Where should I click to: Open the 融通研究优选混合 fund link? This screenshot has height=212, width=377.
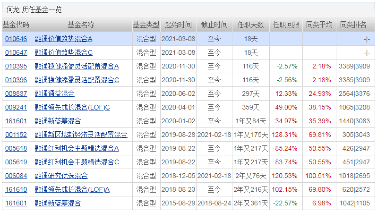(x=61, y=176)
